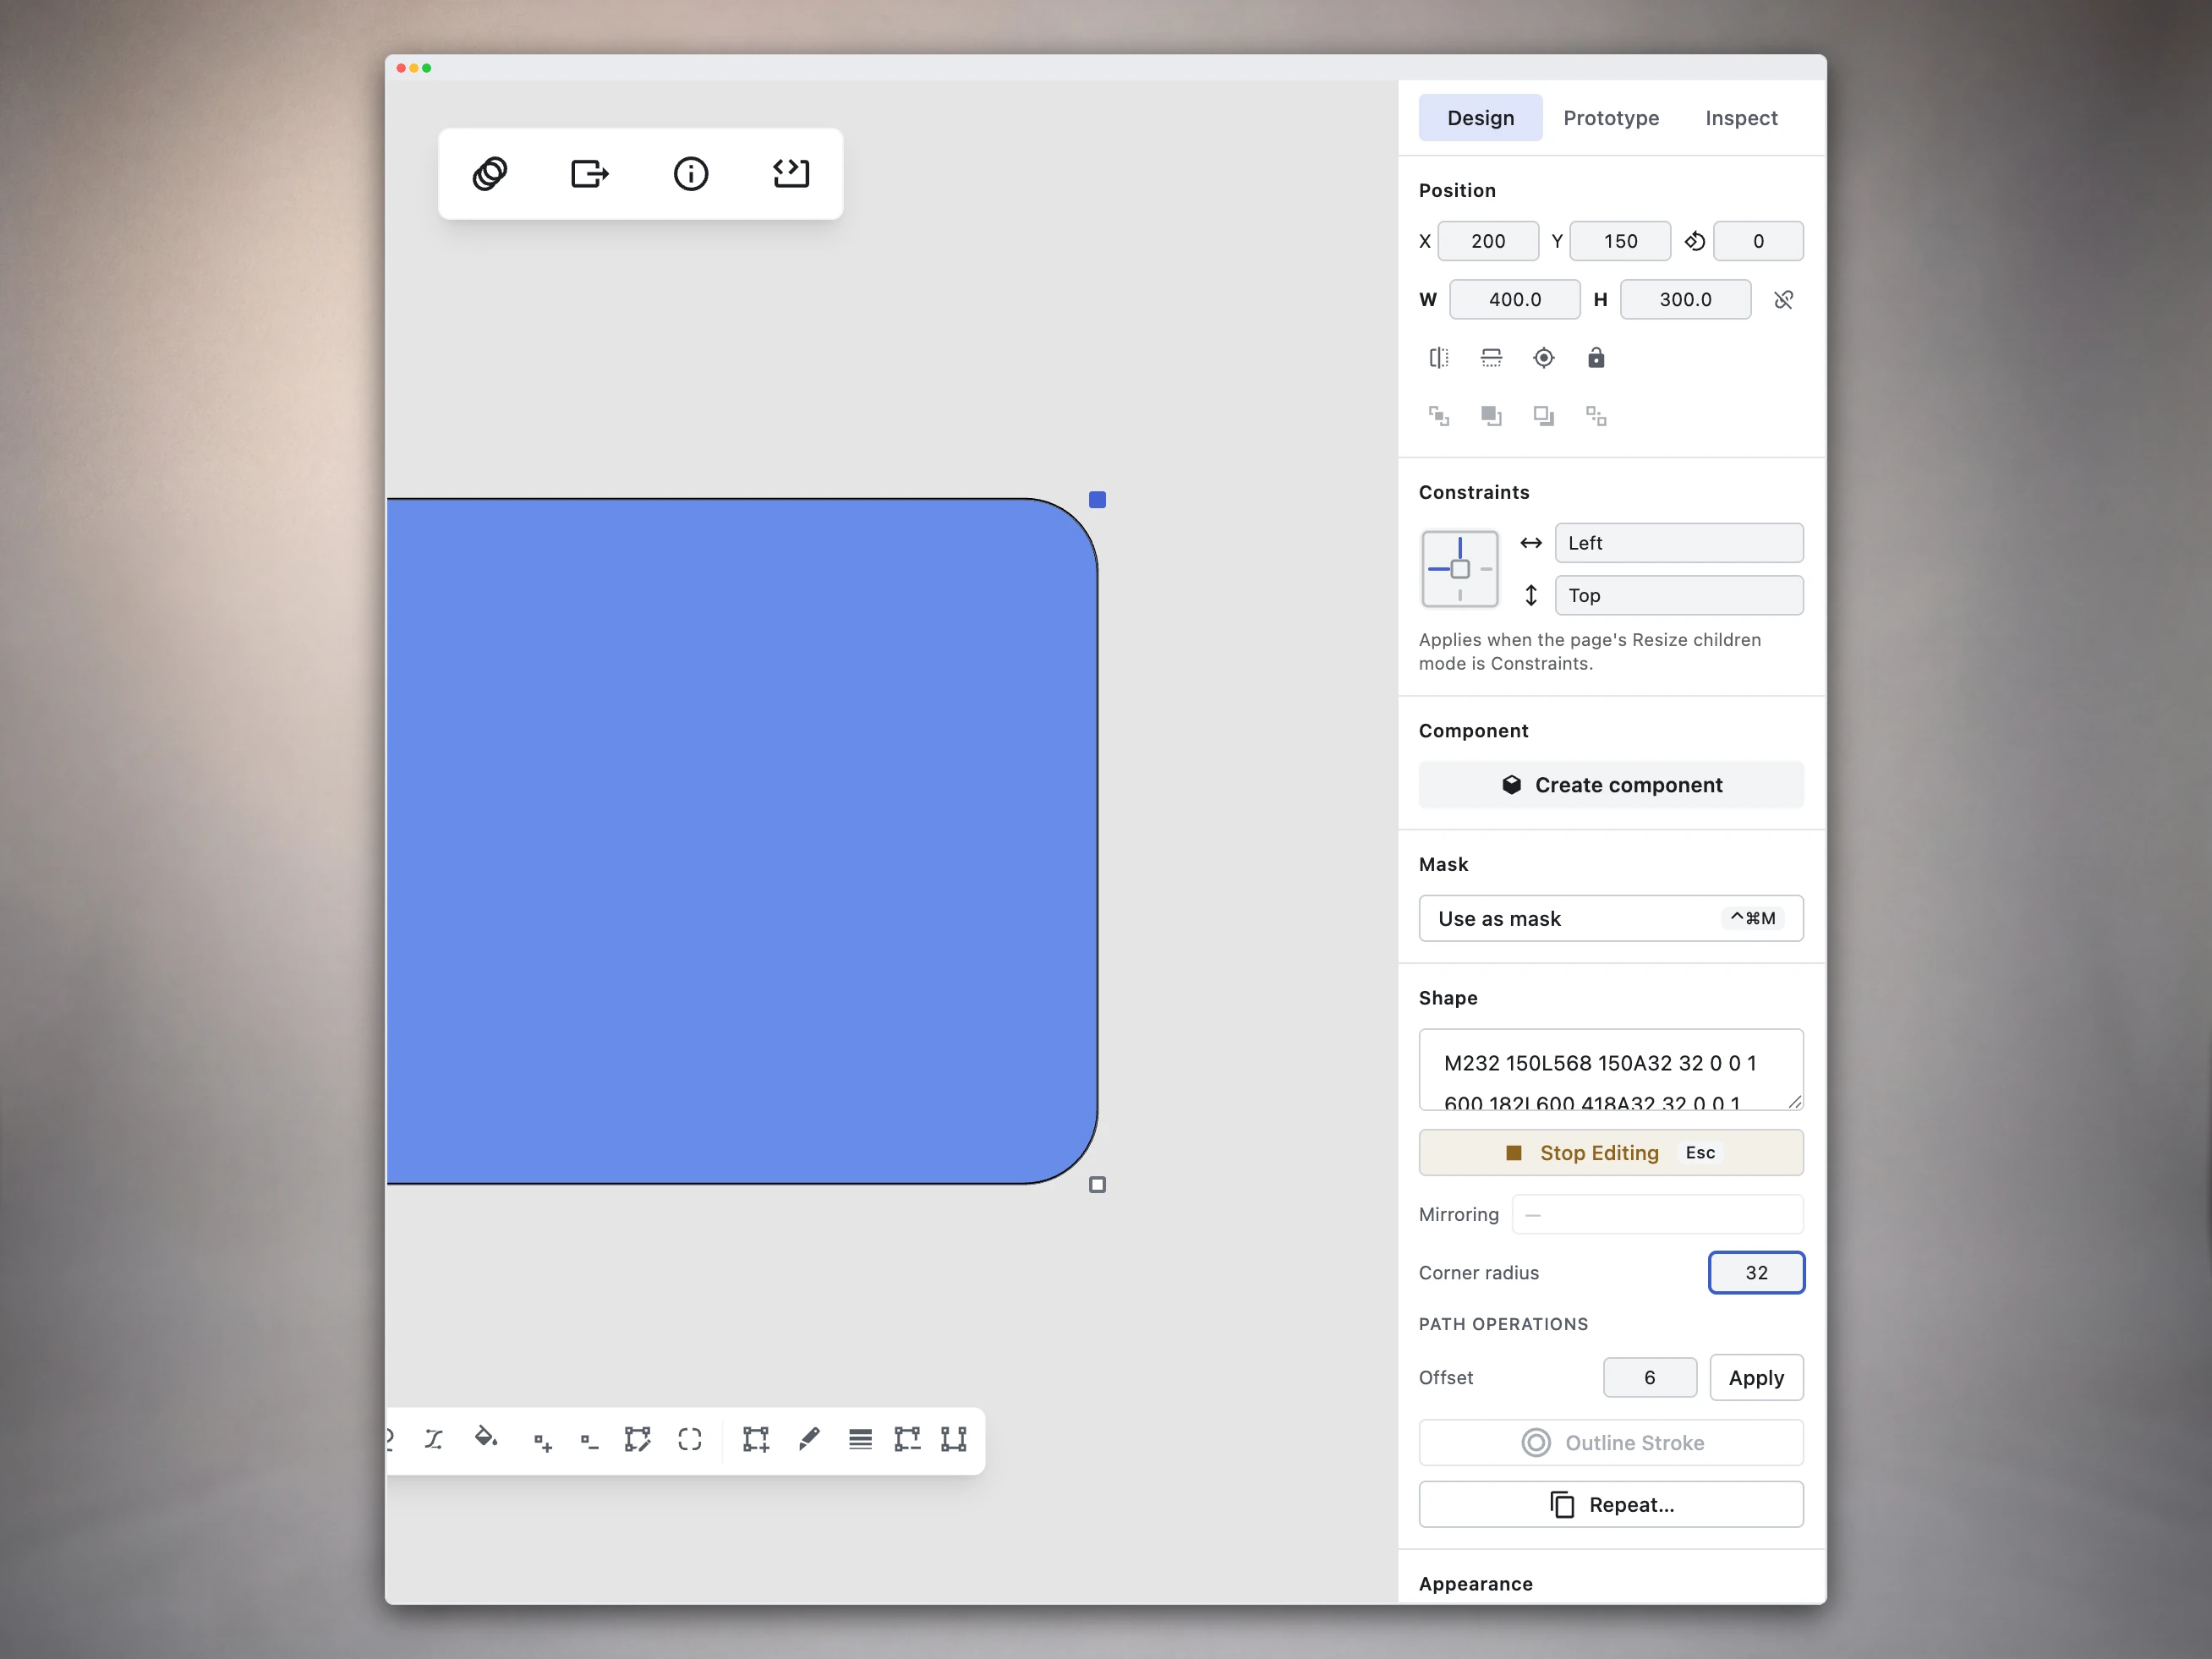Click the bring-forward layer order icon
This screenshot has width=2212, height=1659.
click(1491, 416)
